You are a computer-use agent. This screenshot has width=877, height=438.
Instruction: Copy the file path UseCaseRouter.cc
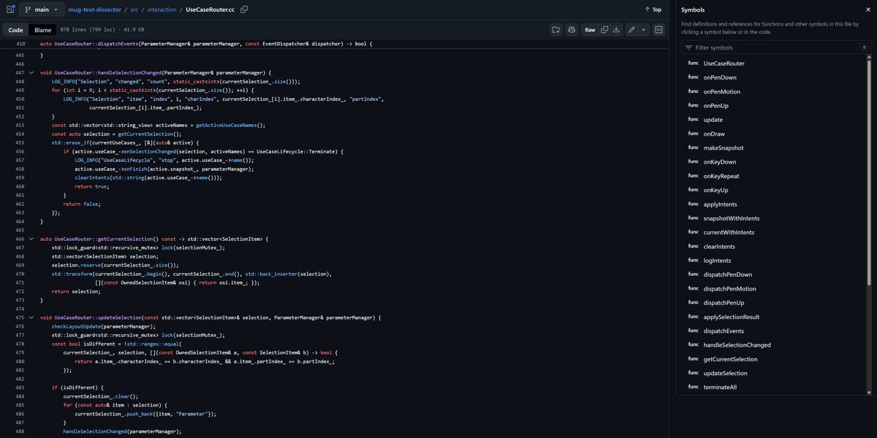point(244,9)
